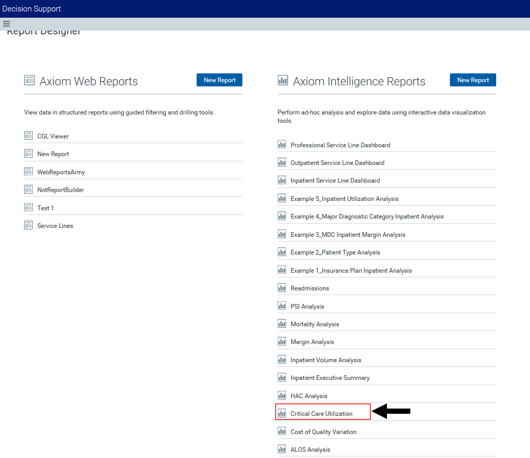Open Professional Service Line Dashboard
Viewport: 530px width, 458px height.
point(340,145)
